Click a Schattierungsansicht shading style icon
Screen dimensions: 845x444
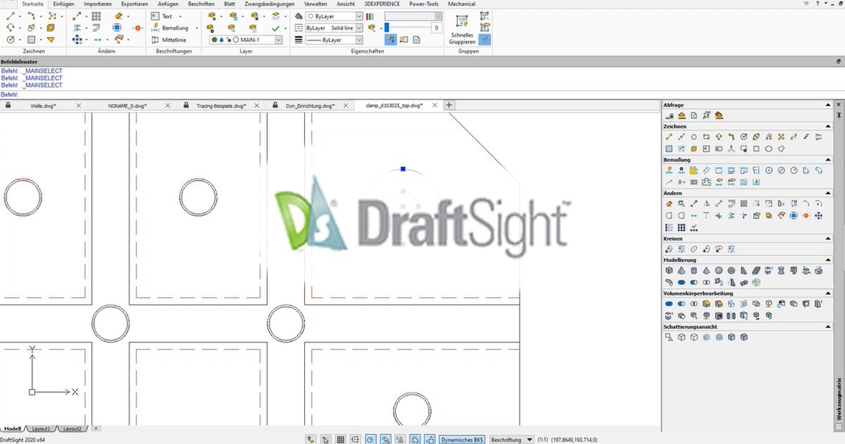(x=670, y=337)
